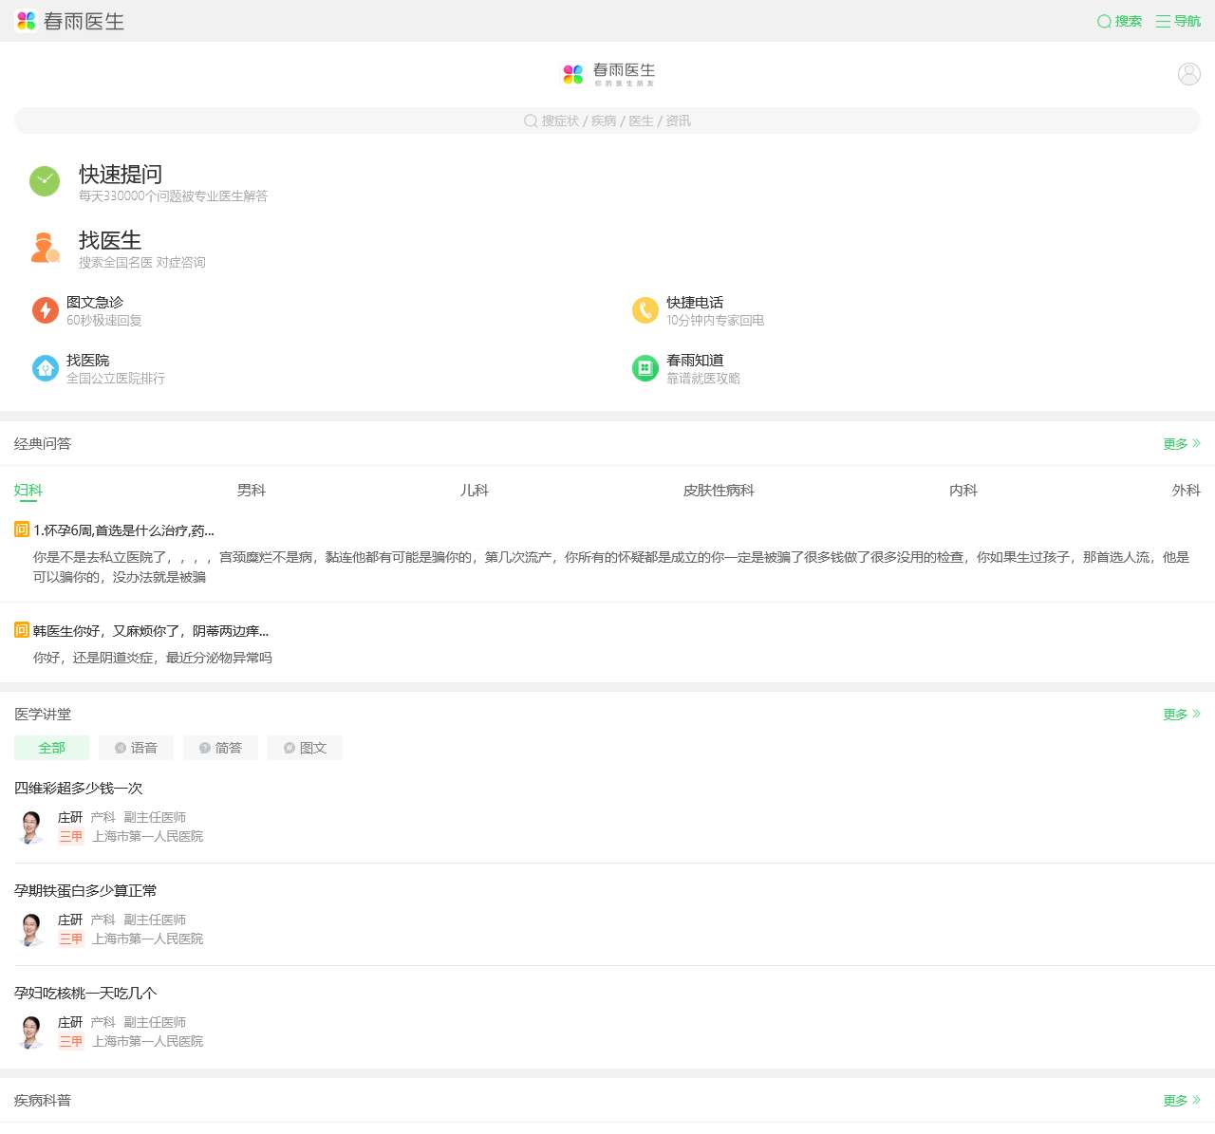
Task: Select the 简答 filter
Action: tap(221, 748)
